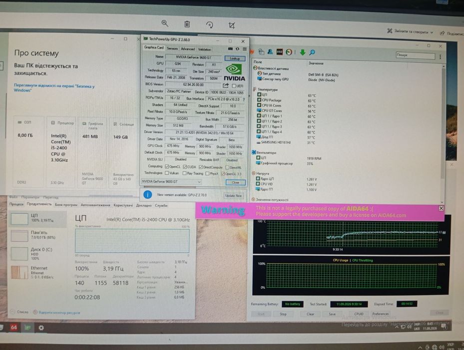Click the crop icon in Photos toolbar

232,25
